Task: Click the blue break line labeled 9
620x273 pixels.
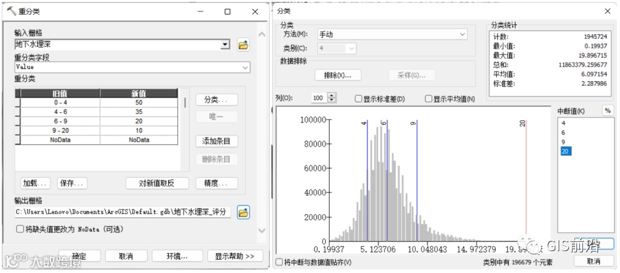Action: (417, 181)
